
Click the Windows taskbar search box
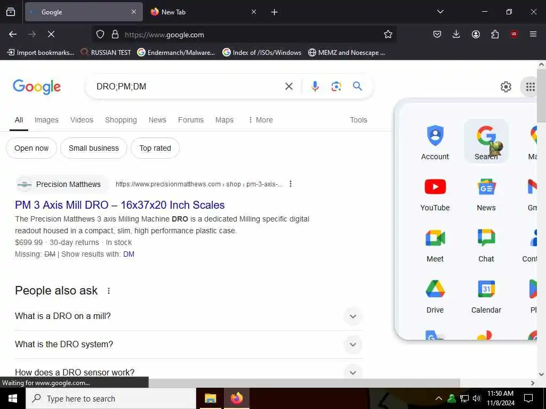111,398
